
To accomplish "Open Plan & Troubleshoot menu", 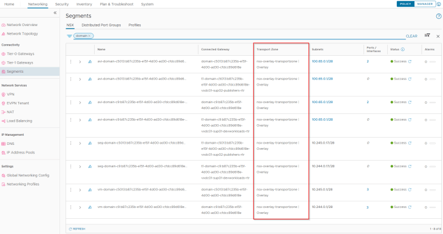I will [x=117, y=4].
